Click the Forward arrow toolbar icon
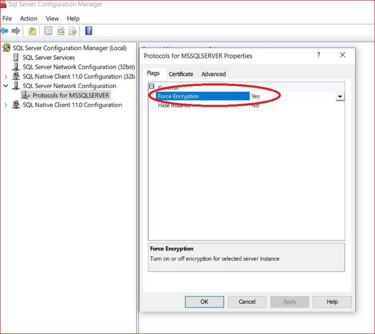Screen dimensions: 375x334 [16, 31]
